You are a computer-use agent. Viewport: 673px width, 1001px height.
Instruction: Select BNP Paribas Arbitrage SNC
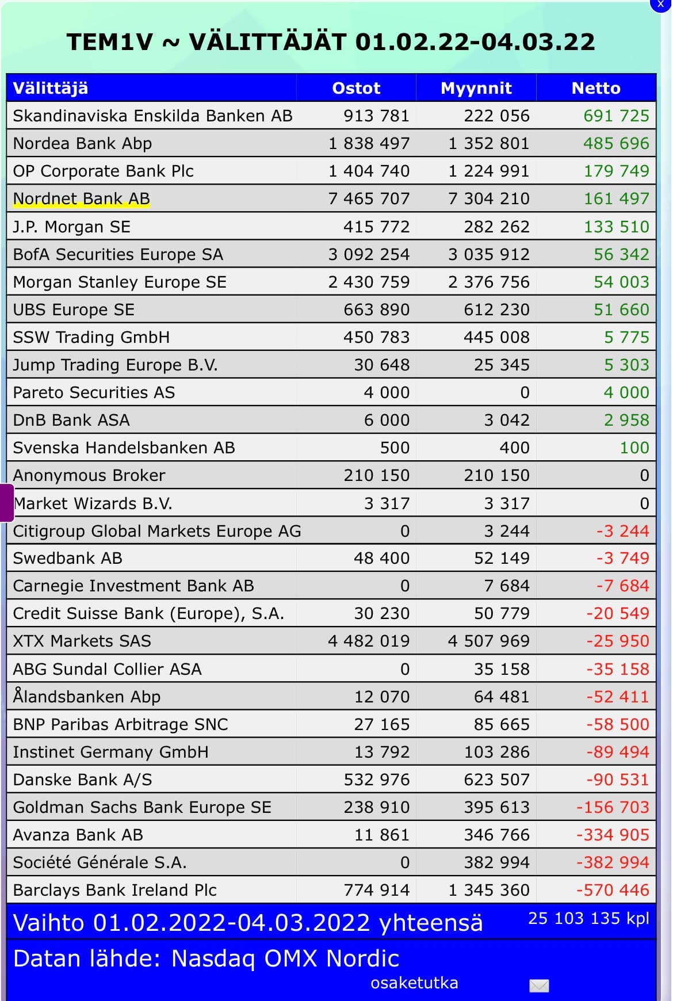[x=120, y=724]
